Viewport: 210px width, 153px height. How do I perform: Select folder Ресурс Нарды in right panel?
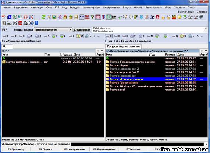[x=157, y=65]
